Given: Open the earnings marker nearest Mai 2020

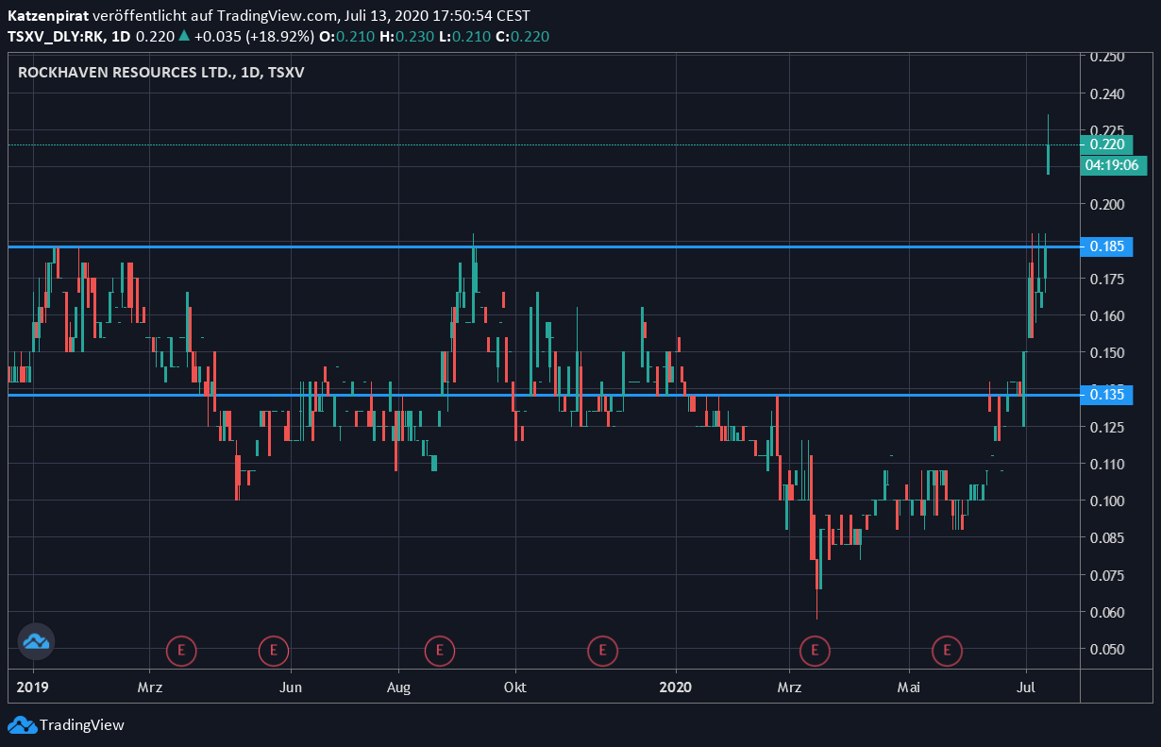Looking at the screenshot, I should point(947,650).
